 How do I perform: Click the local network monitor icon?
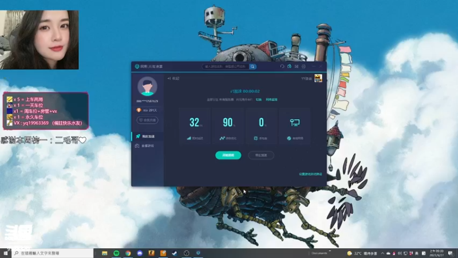click(295, 122)
